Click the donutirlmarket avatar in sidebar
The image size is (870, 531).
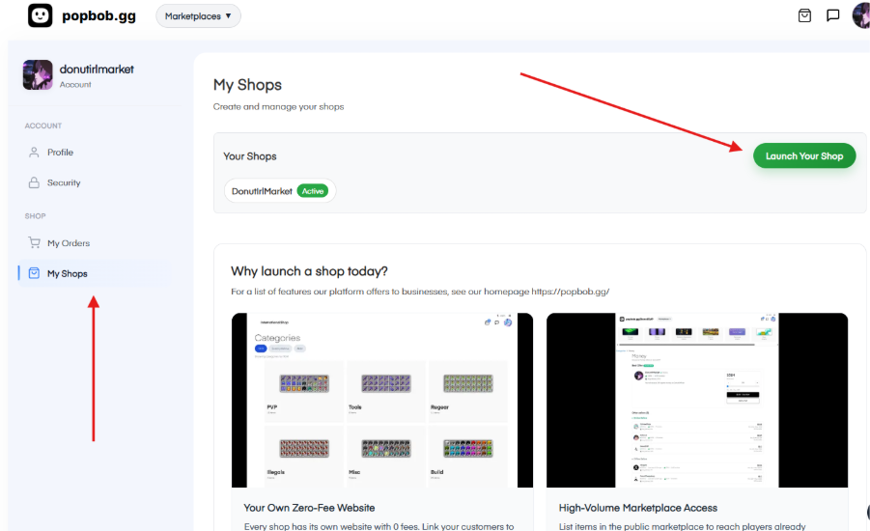tap(38, 75)
